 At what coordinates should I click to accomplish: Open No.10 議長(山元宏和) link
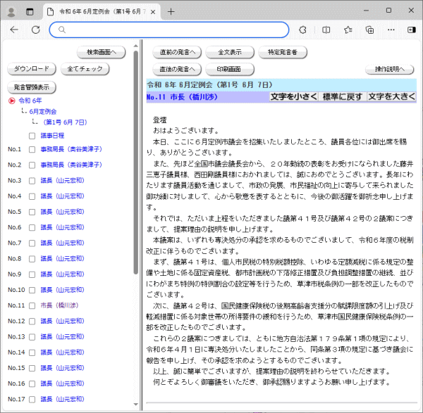[x=62, y=290]
